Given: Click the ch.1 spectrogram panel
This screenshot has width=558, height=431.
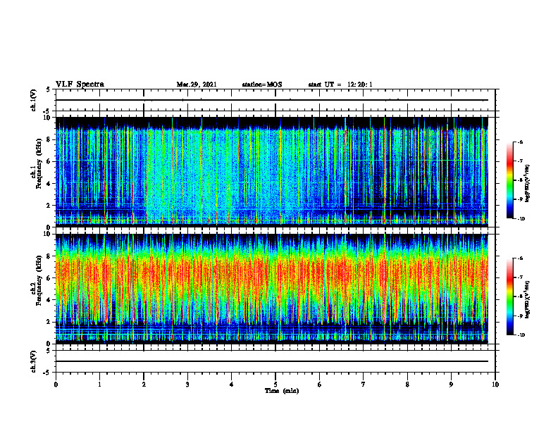Looking at the screenshot, I should pos(272,172).
